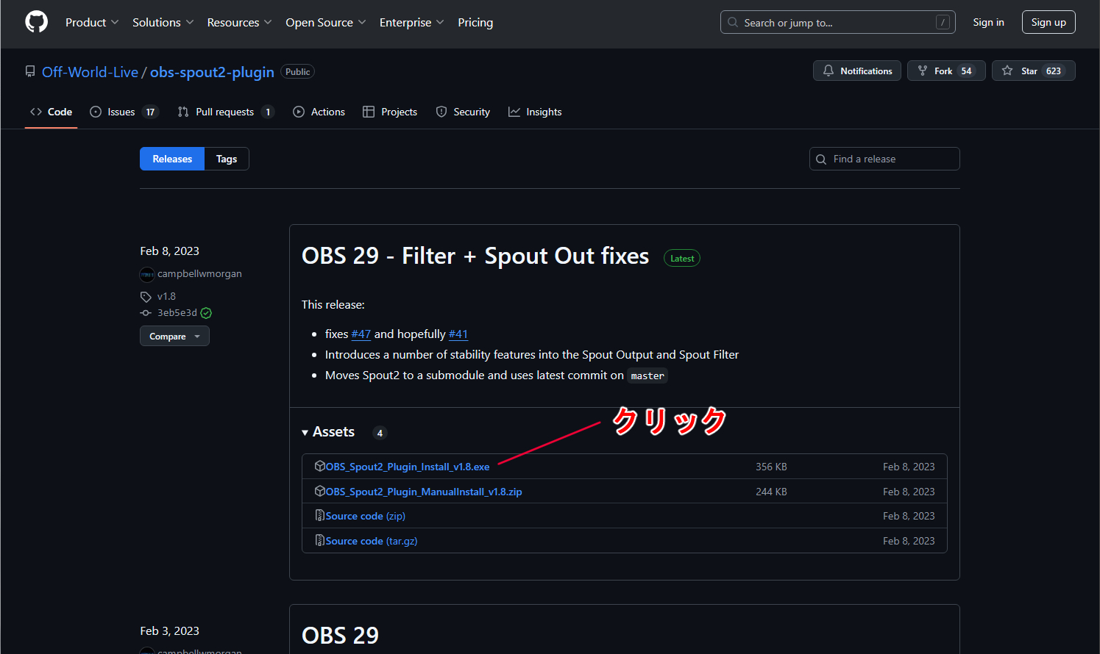Click the file icon beside Source code (tar.gz)

point(320,541)
